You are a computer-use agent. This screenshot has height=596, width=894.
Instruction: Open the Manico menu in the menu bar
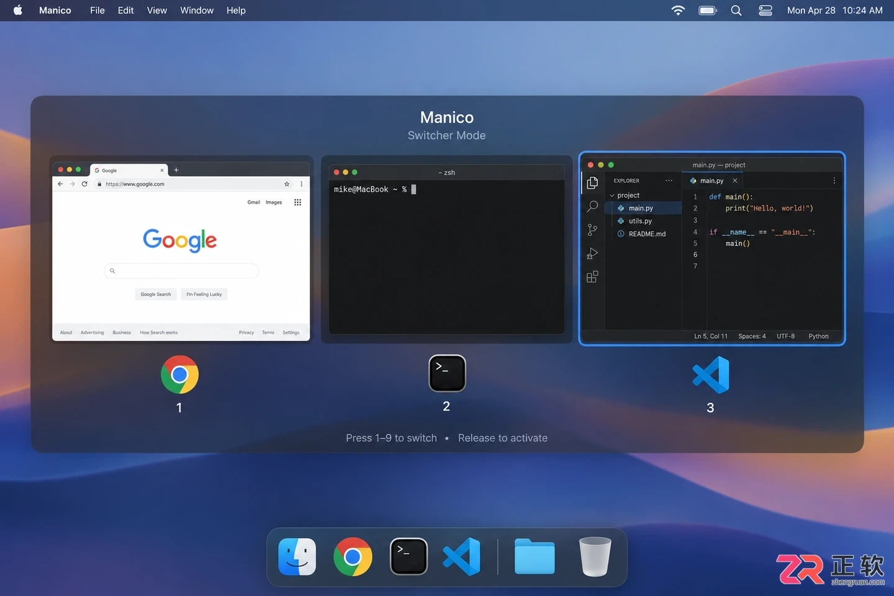pyautogui.click(x=55, y=11)
